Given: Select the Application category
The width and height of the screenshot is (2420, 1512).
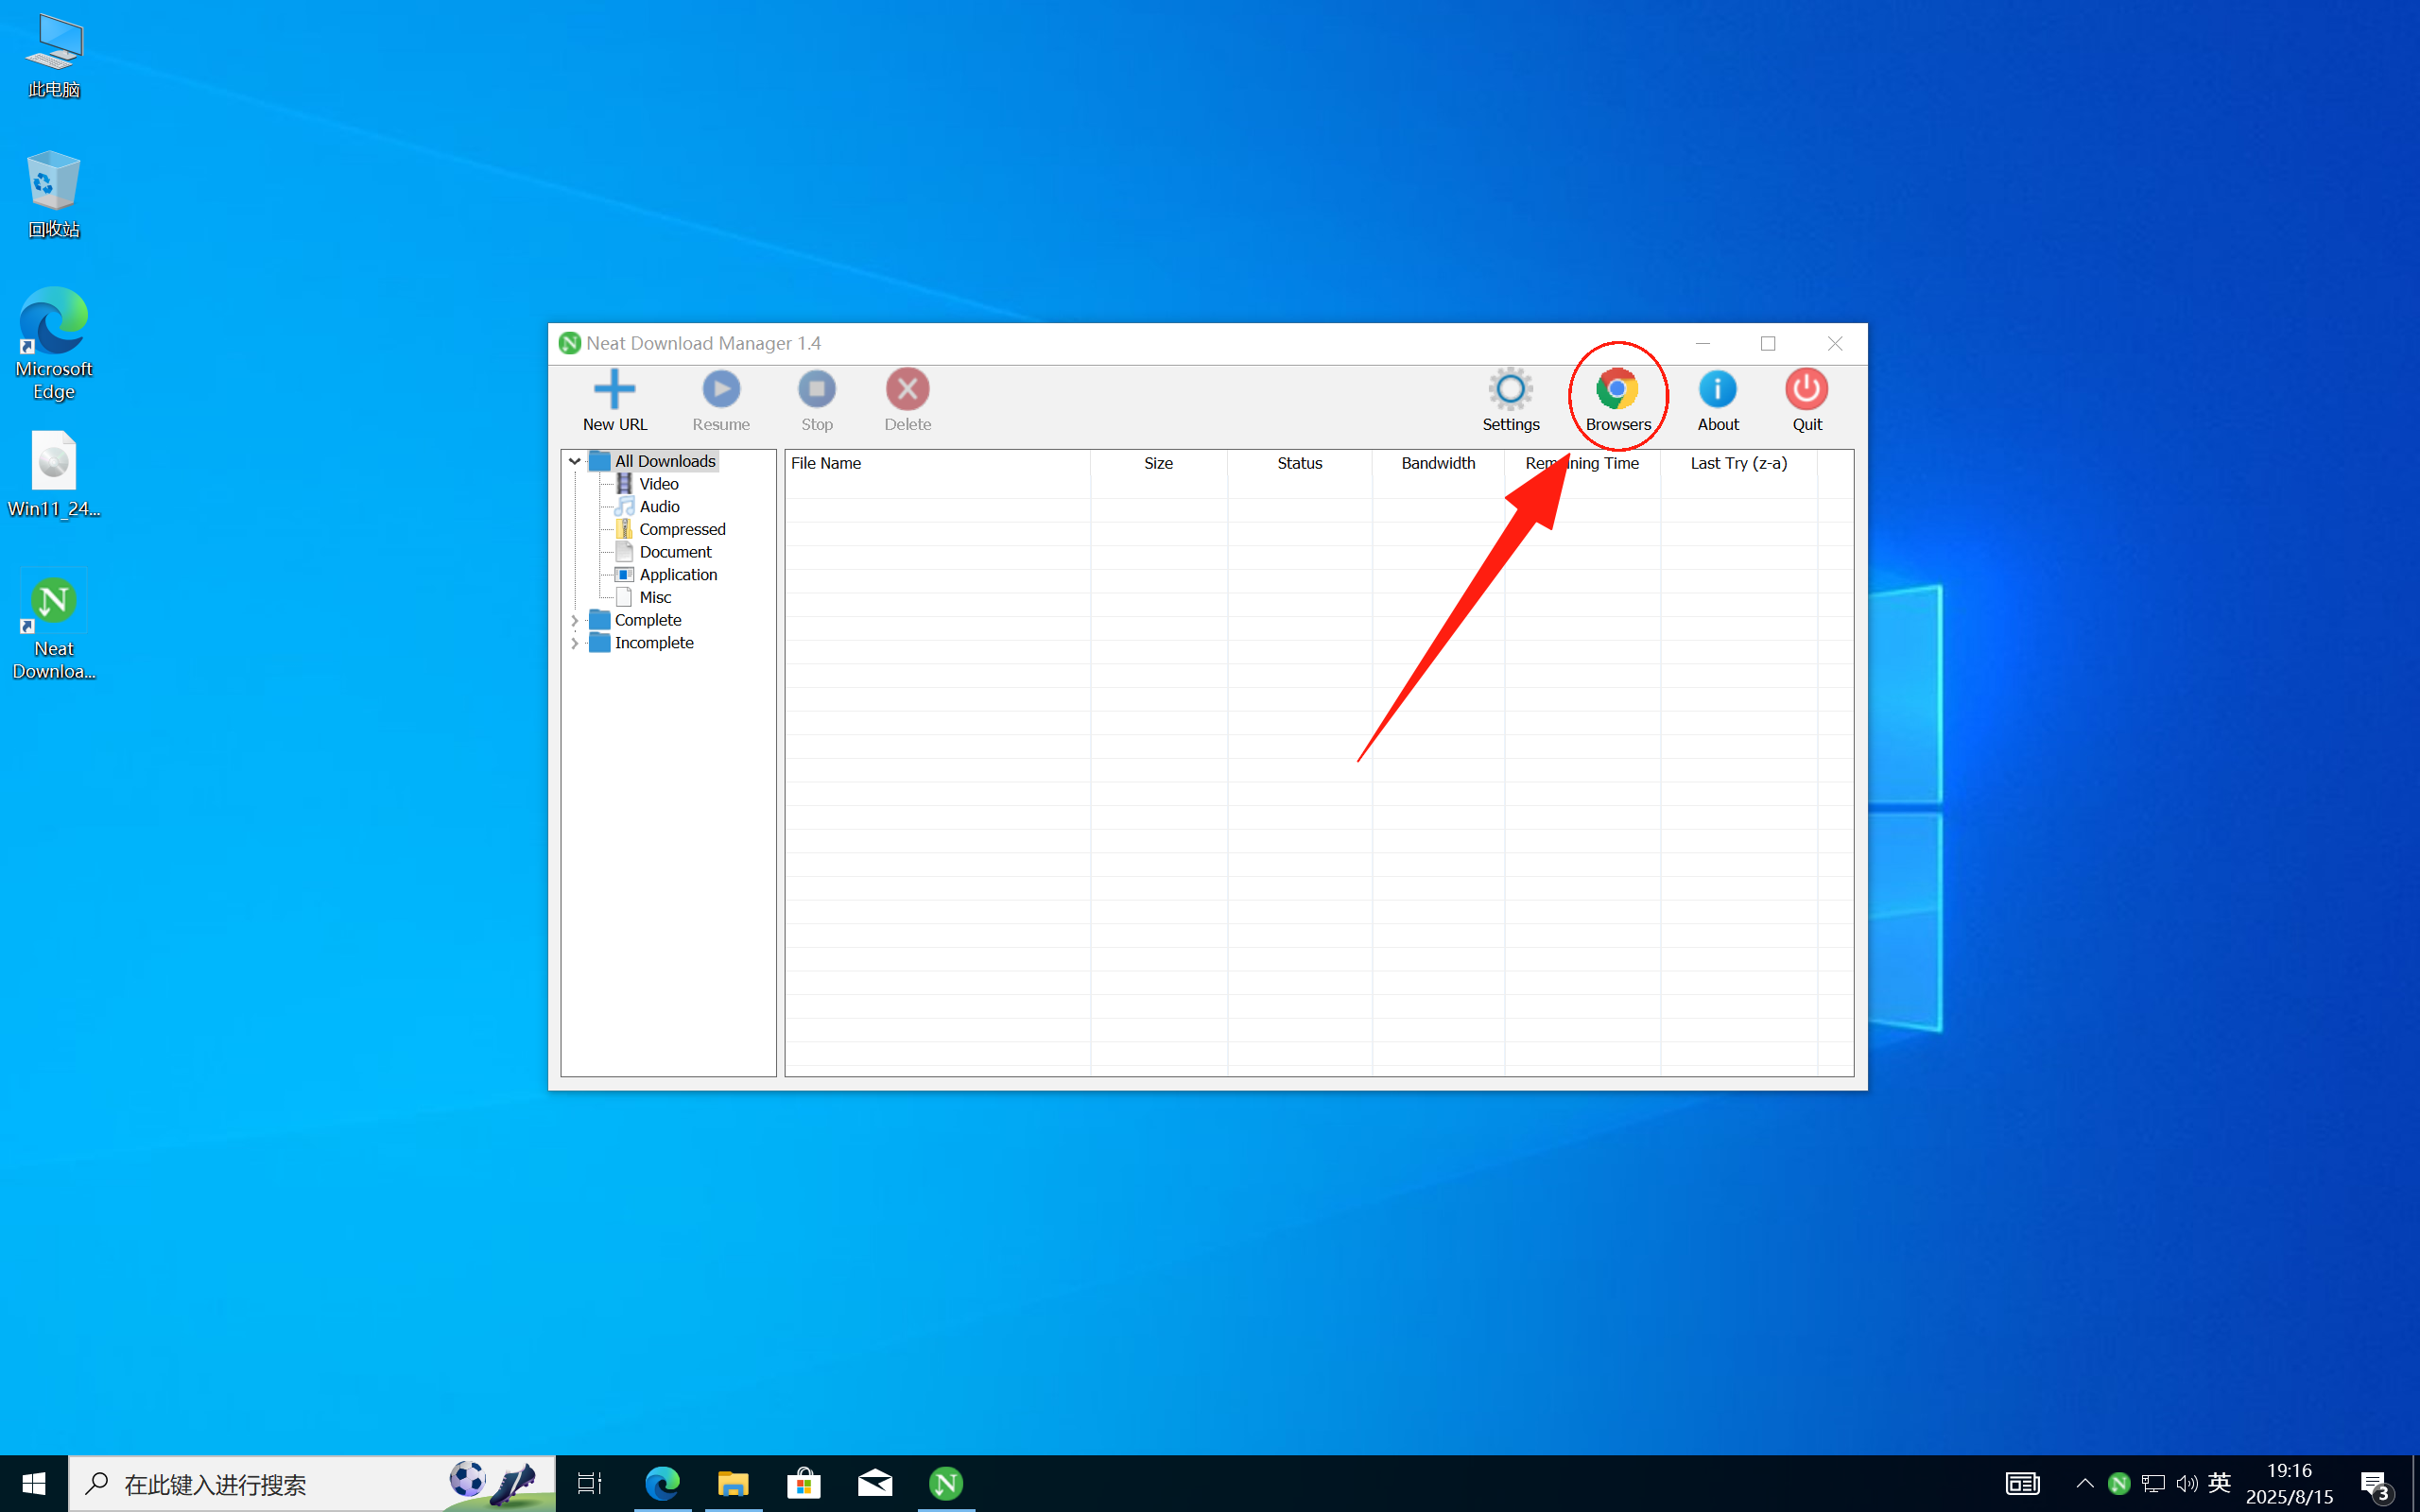Looking at the screenshot, I should pyautogui.click(x=678, y=575).
